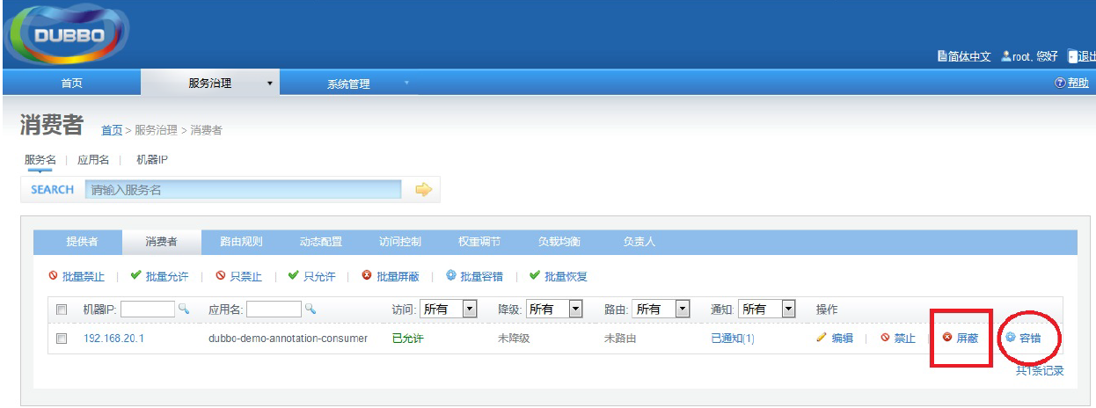
Task: Switch to the 消费者 tab
Action: [x=161, y=242]
